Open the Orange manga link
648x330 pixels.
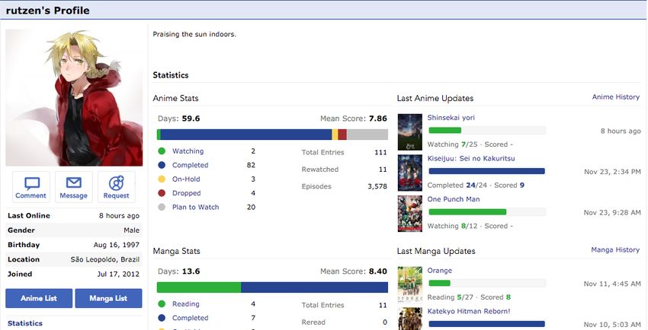tap(440, 271)
